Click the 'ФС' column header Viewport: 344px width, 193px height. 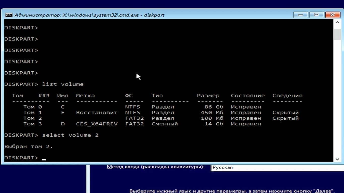(x=129, y=96)
